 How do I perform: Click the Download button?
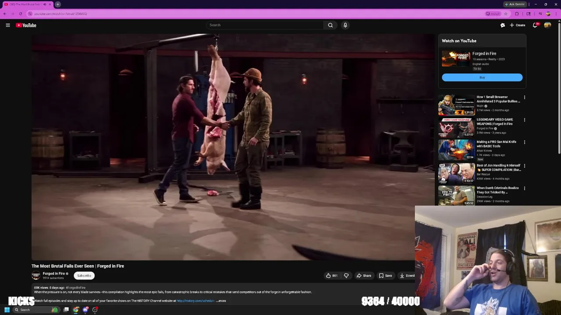pyautogui.click(x=407, y=276)
